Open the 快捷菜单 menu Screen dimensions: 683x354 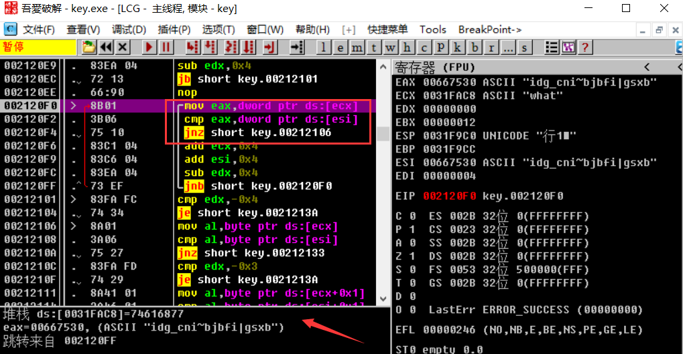point(387,29)
